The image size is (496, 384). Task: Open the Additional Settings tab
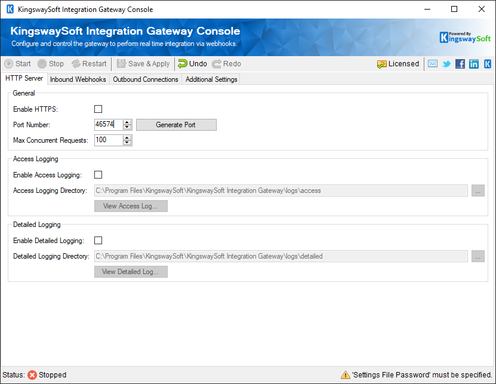point(211,79)
